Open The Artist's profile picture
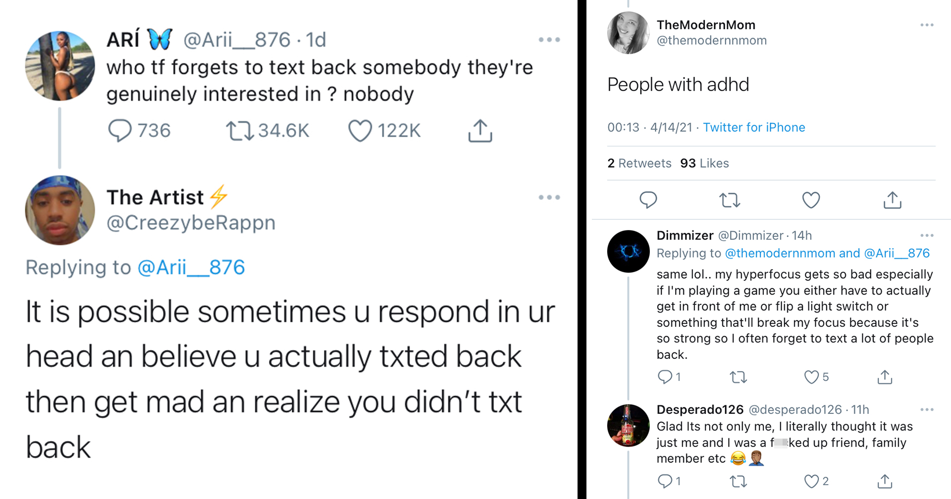The height and width of the screenshot is (499, 951). pyautogui.click(x=60, y=210)
